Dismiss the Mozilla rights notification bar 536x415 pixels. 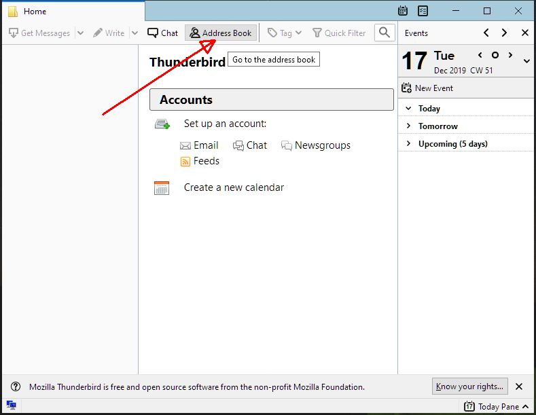(519, 386)
